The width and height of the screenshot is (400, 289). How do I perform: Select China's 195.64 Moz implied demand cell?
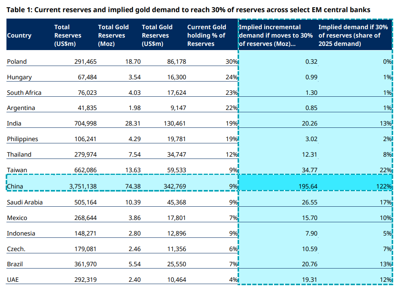308,186
